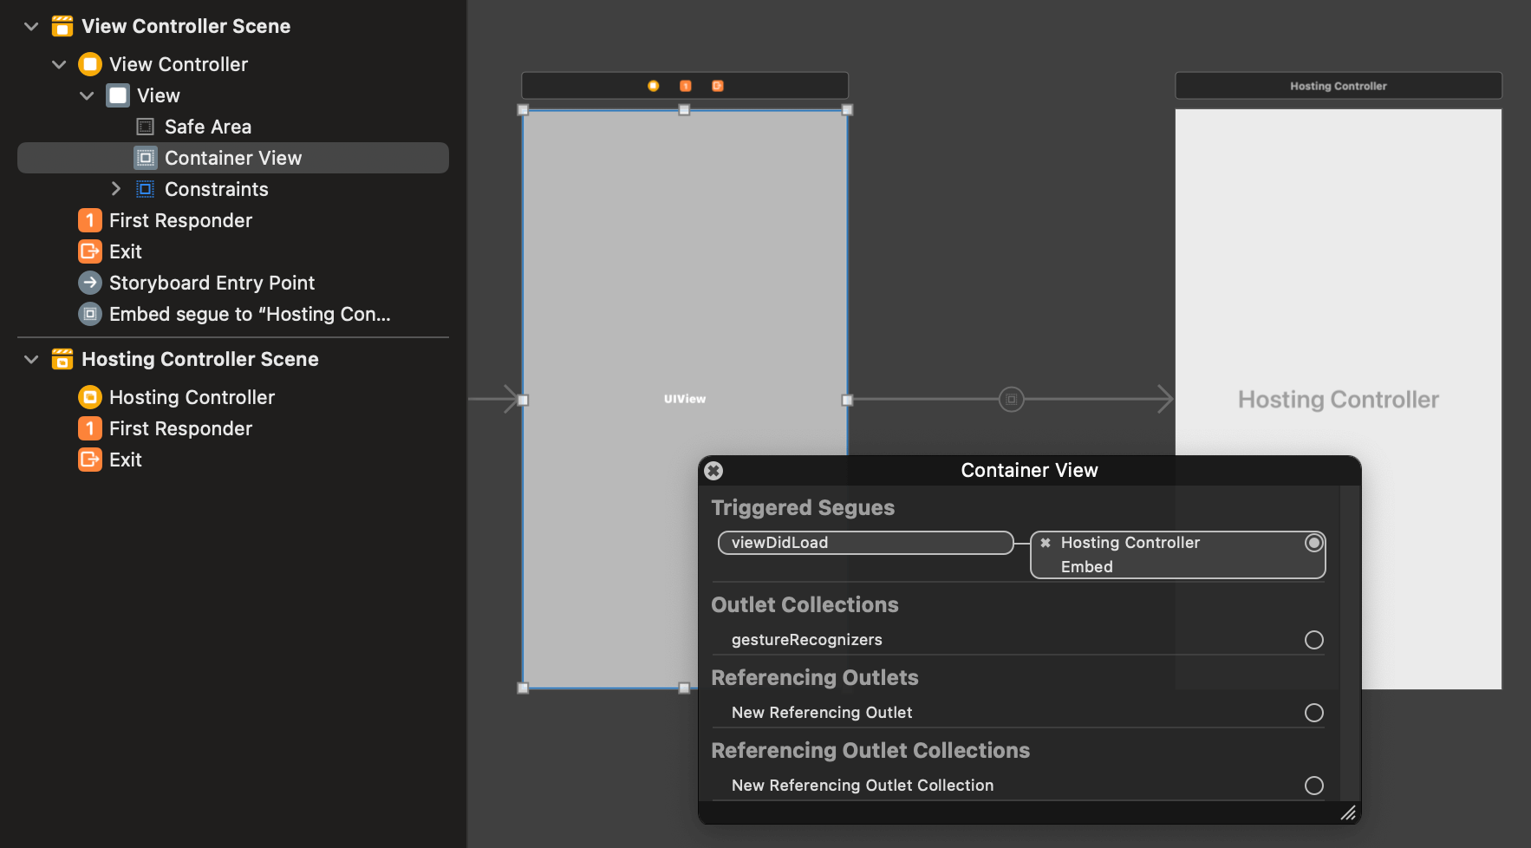
Task: Select the Hosting Controller icon in its scene
Action: 90,397
